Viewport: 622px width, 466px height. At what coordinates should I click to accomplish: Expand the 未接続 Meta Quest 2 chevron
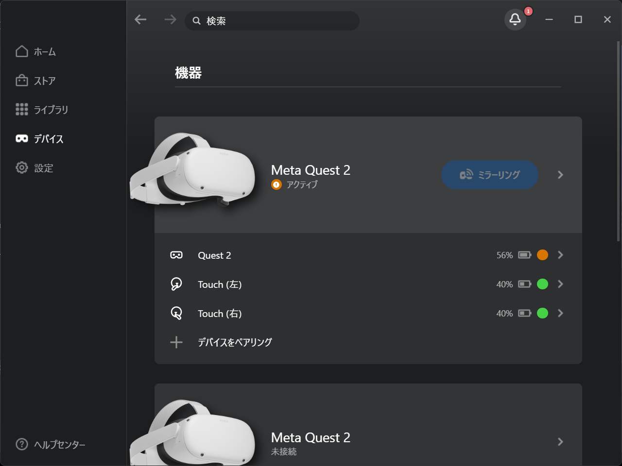[560, 442]
